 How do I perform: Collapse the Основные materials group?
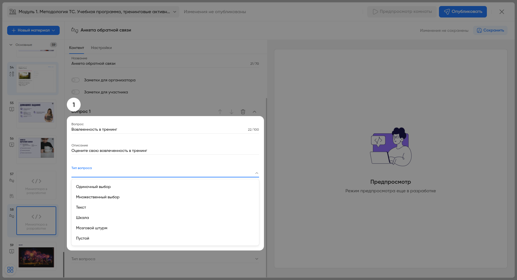[11, 45]
